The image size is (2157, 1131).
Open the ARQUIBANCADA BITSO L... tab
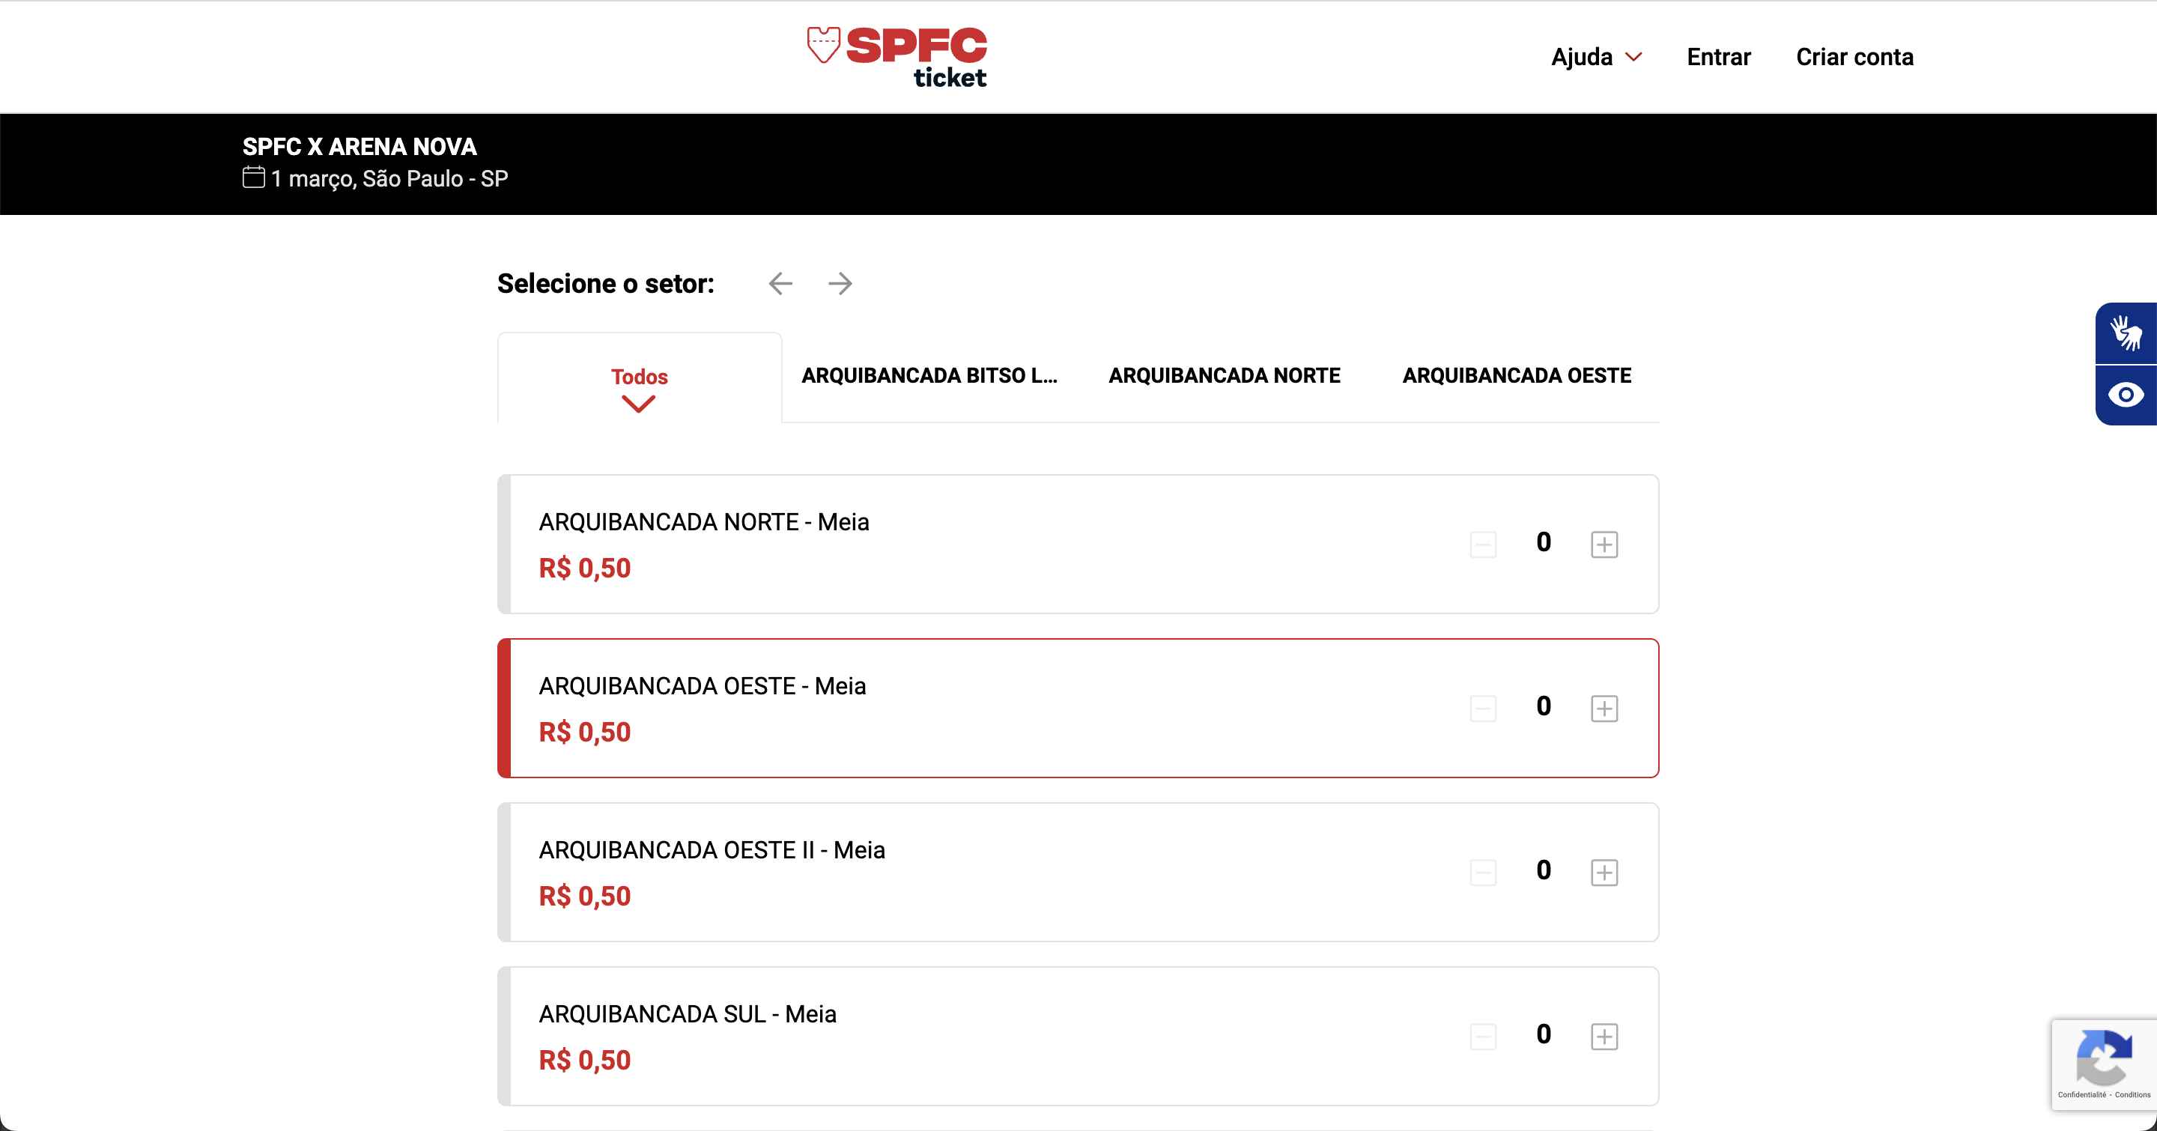click(929, 376)
